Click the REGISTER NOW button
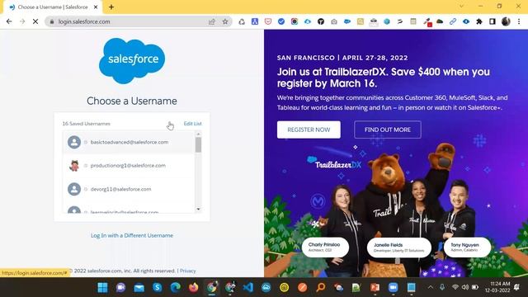The image size is (528, 297). point(309,130)
